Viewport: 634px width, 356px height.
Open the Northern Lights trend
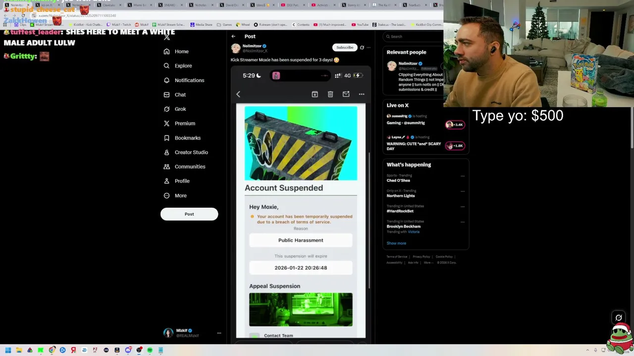coord(401,196)
